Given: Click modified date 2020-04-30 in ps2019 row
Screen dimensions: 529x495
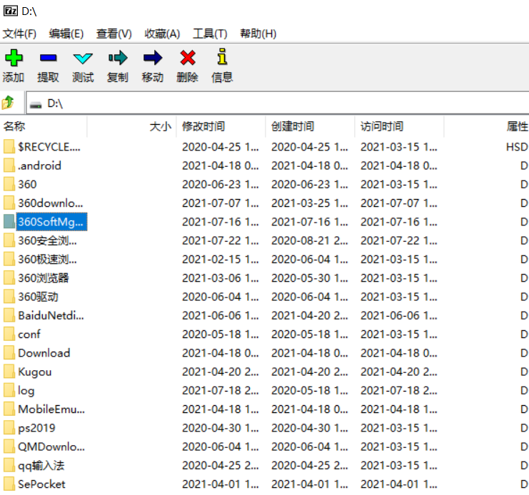Looking at the screenshot, I should 221,428.
